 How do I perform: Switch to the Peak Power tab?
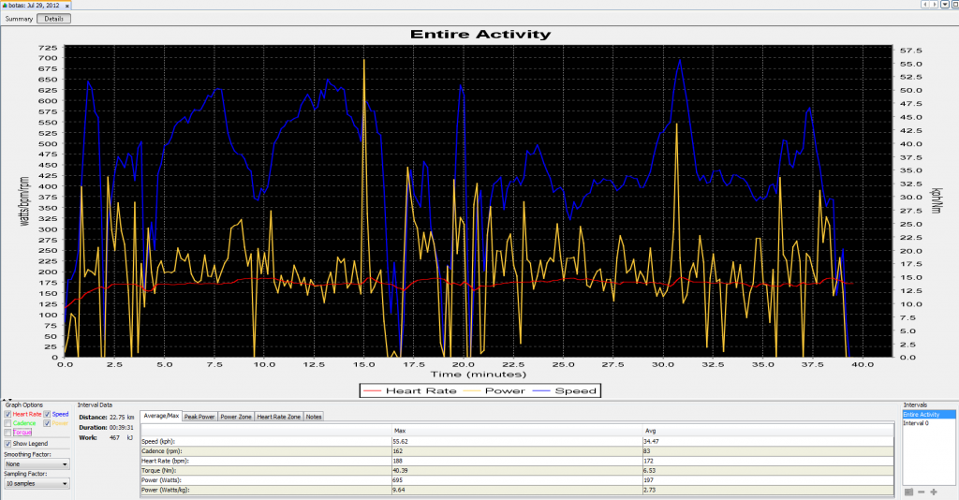pos(199,417)
